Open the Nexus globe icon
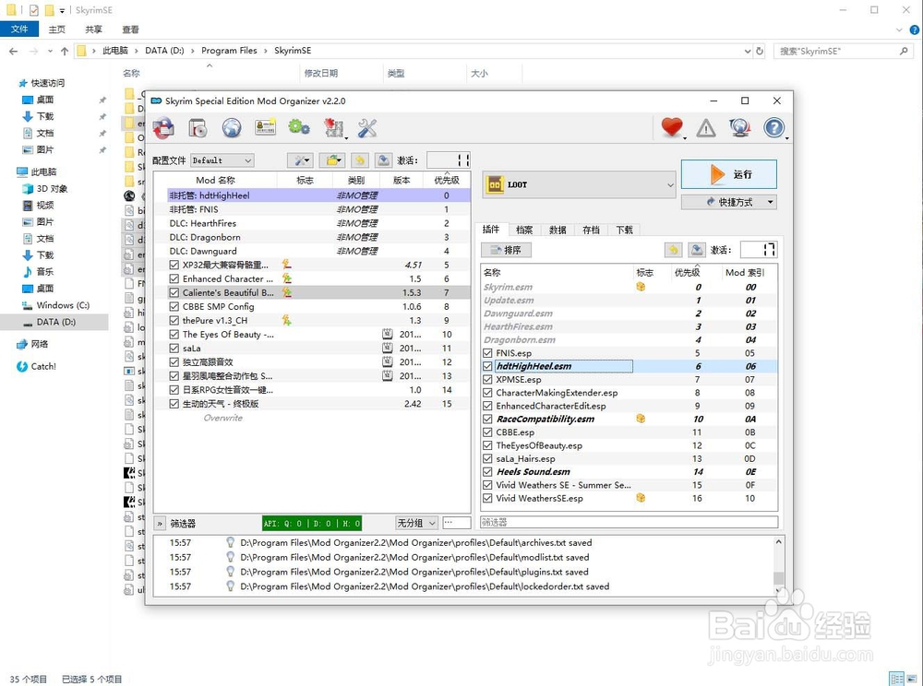This screenshot has width=923, height=686. coord(232,127)
